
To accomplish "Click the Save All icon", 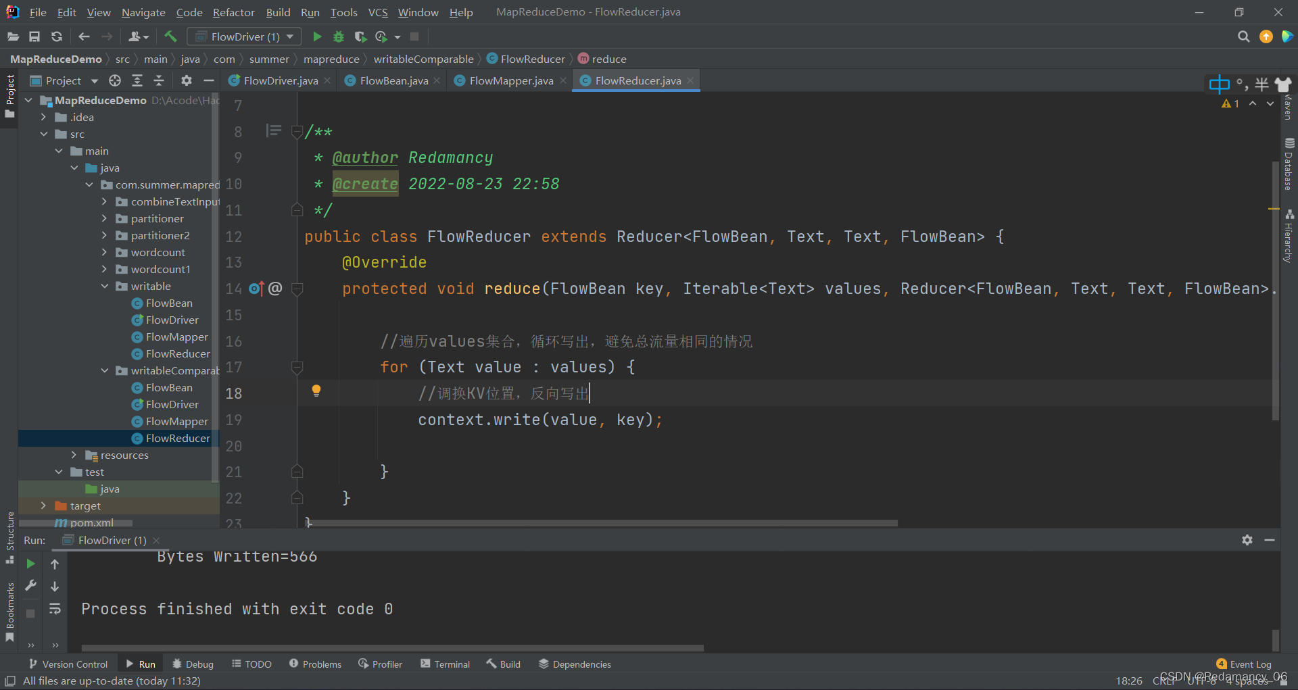I will [34, 36].
